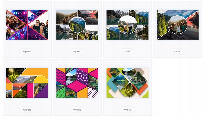The width and height of the screenshot is (205, 118).
Task: Click the red sunset lake photo in four-photo collage
Action: point(88,17)
